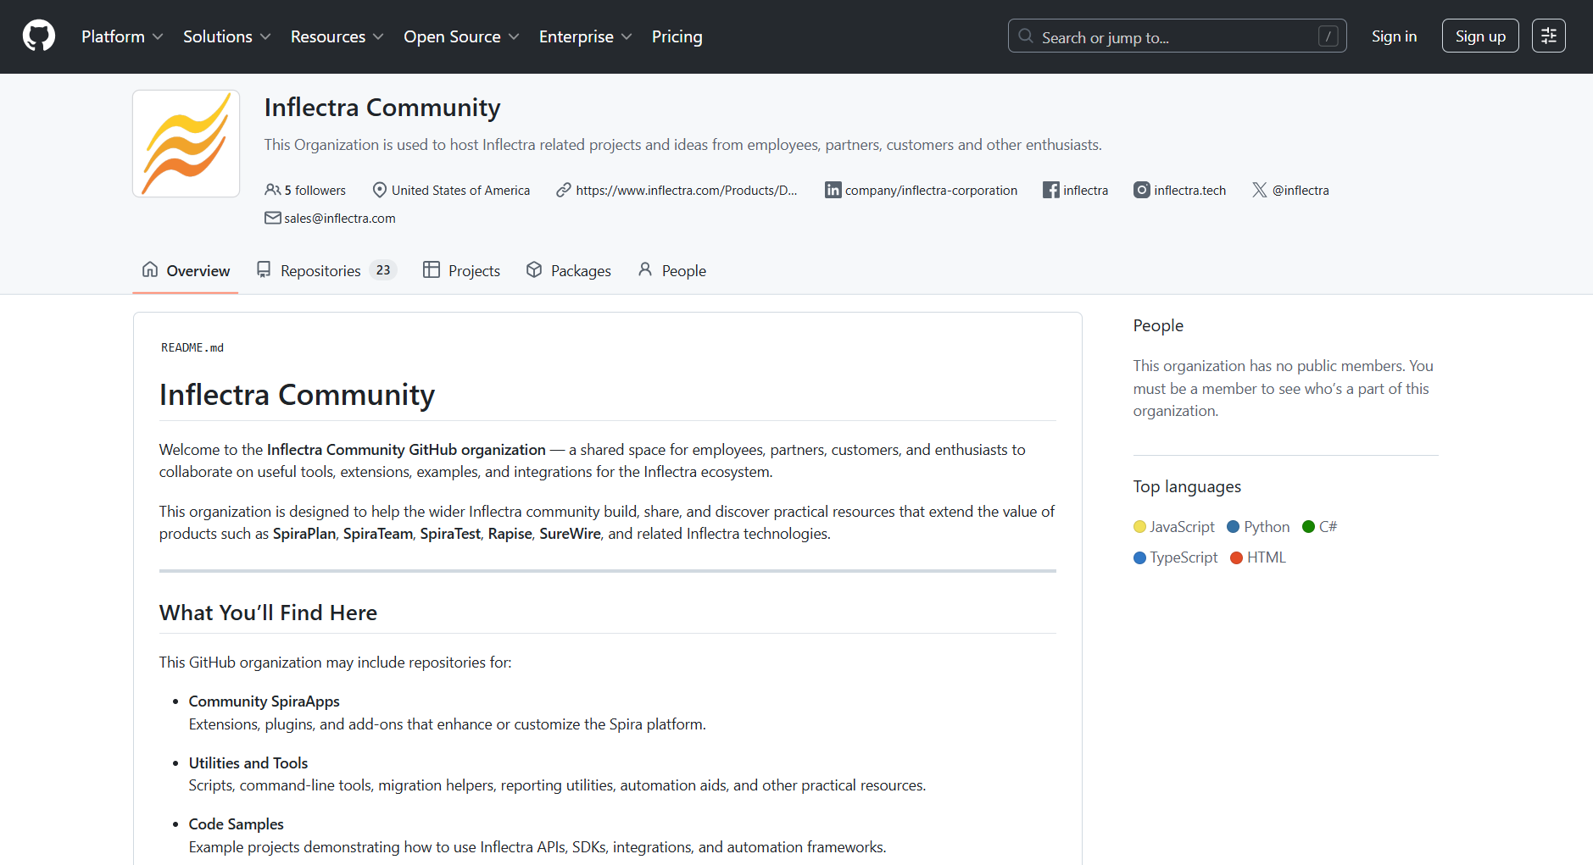Click the What You'll Find Here heading
Screen dimensions: 1593x865
(268, 613)
